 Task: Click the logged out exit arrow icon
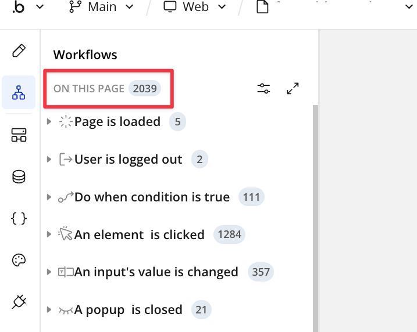(65, 159)
